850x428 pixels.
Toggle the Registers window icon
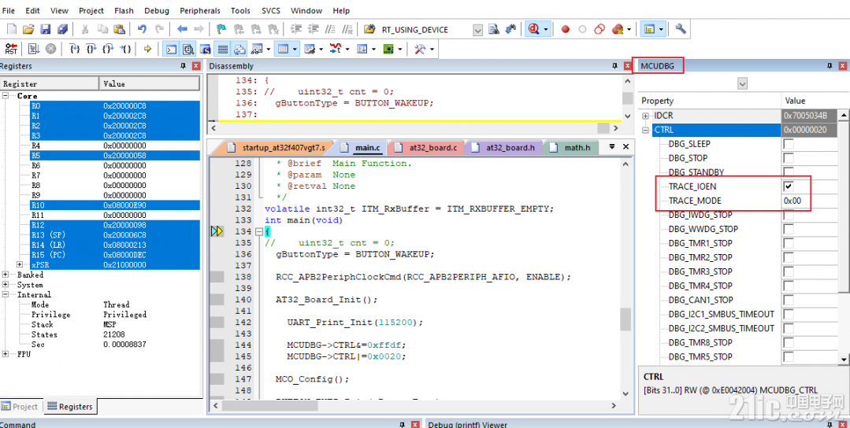point(222,50)
